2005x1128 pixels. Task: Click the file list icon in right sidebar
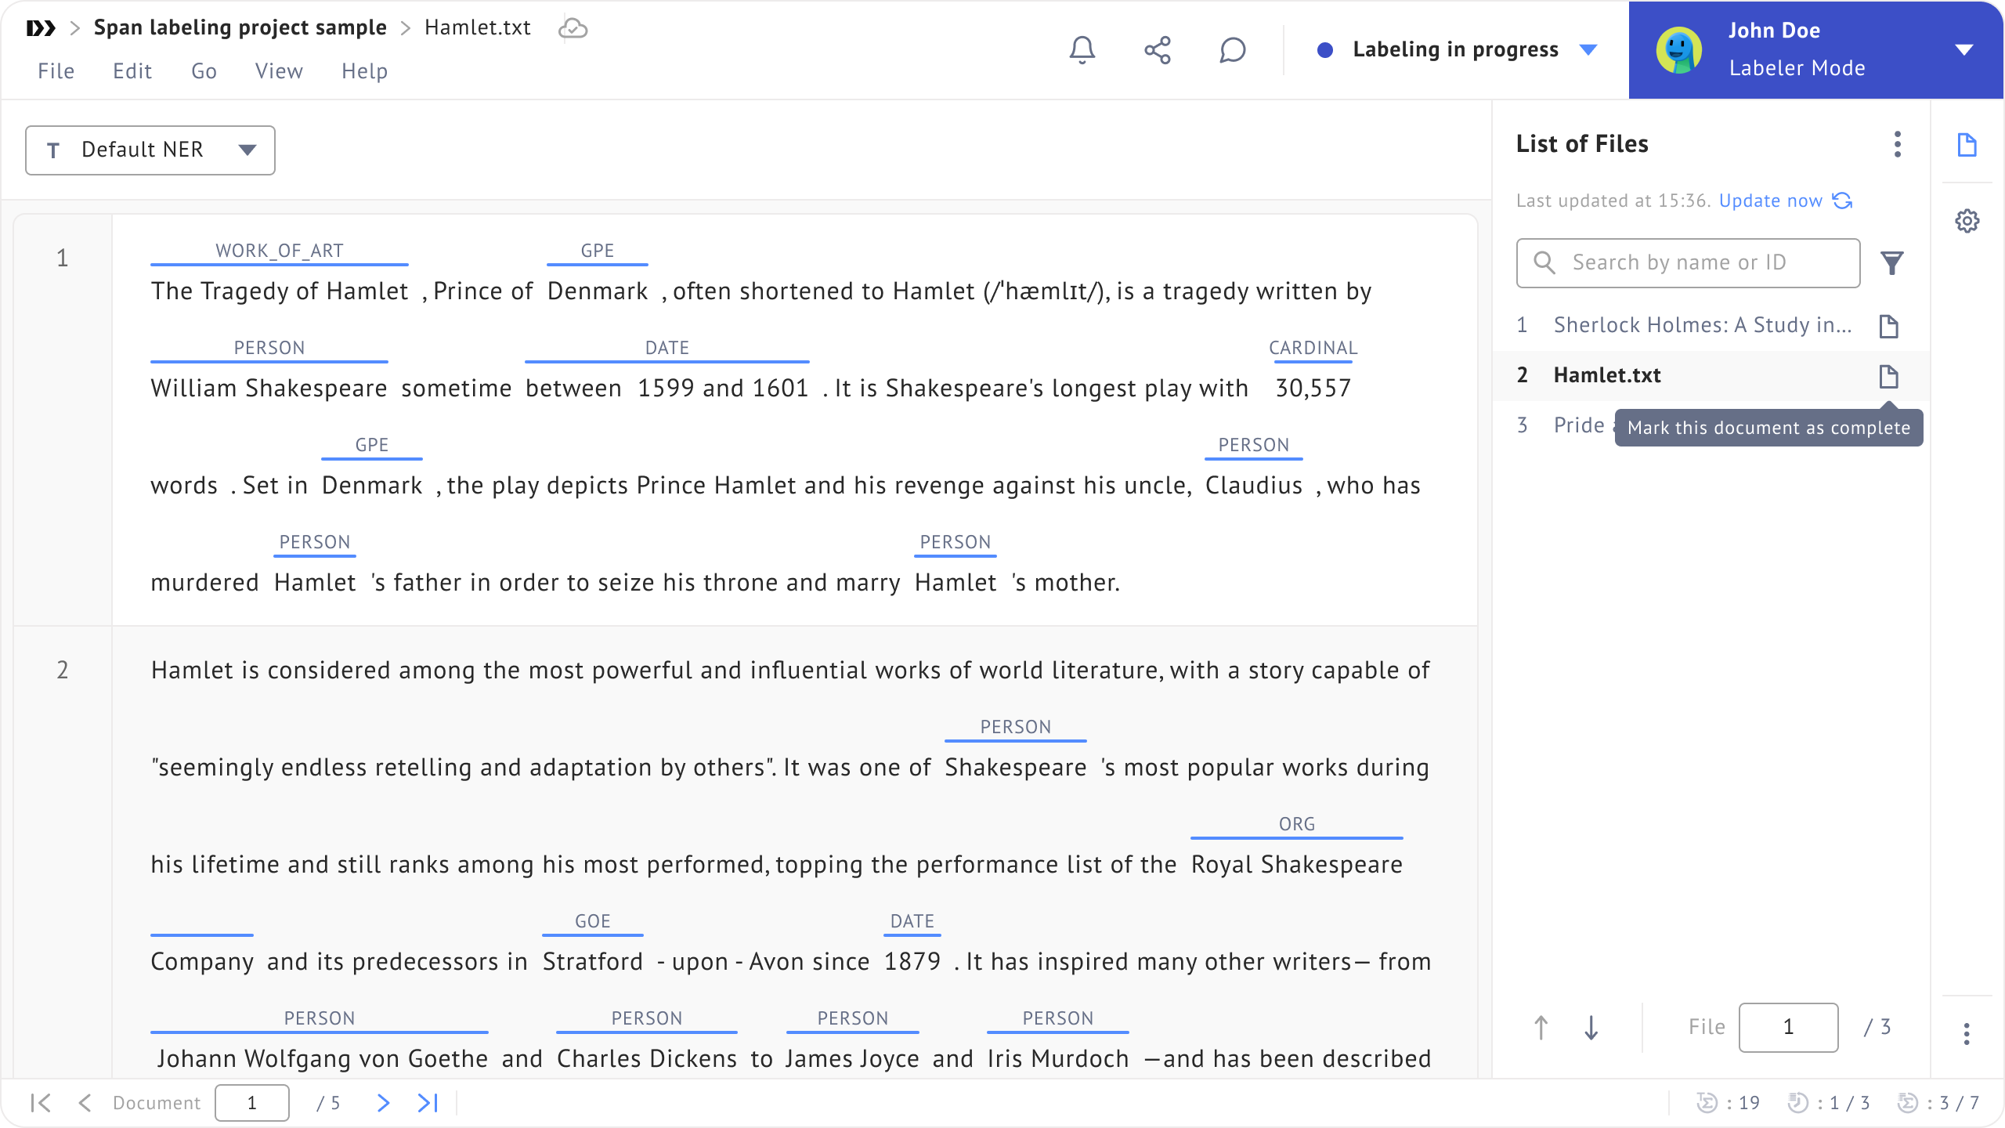[1967, 145]
